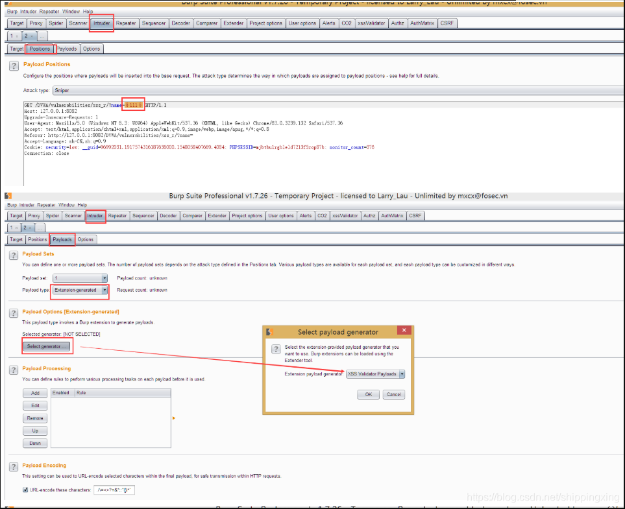Close Intruder tab 2 in Payload Positions window
625x509 pixels.
(32, 36)
